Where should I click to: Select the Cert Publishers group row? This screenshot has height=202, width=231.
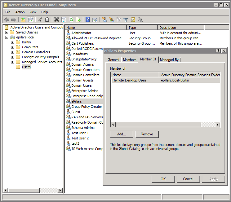(82, 43)
